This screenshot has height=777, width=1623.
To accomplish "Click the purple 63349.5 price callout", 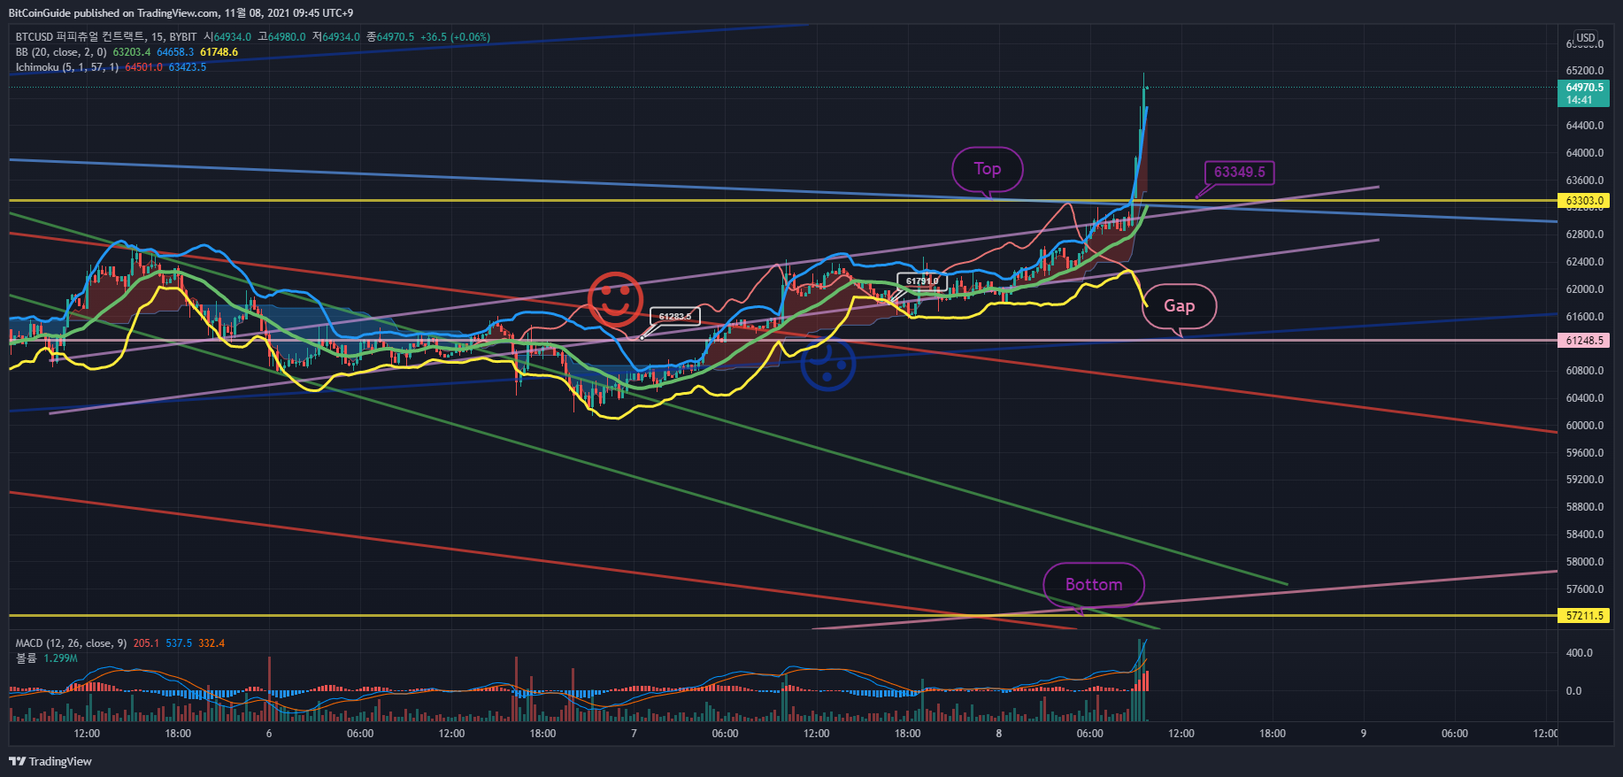I will (1239, 173).
